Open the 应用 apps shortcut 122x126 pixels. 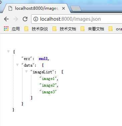[12, 29]
